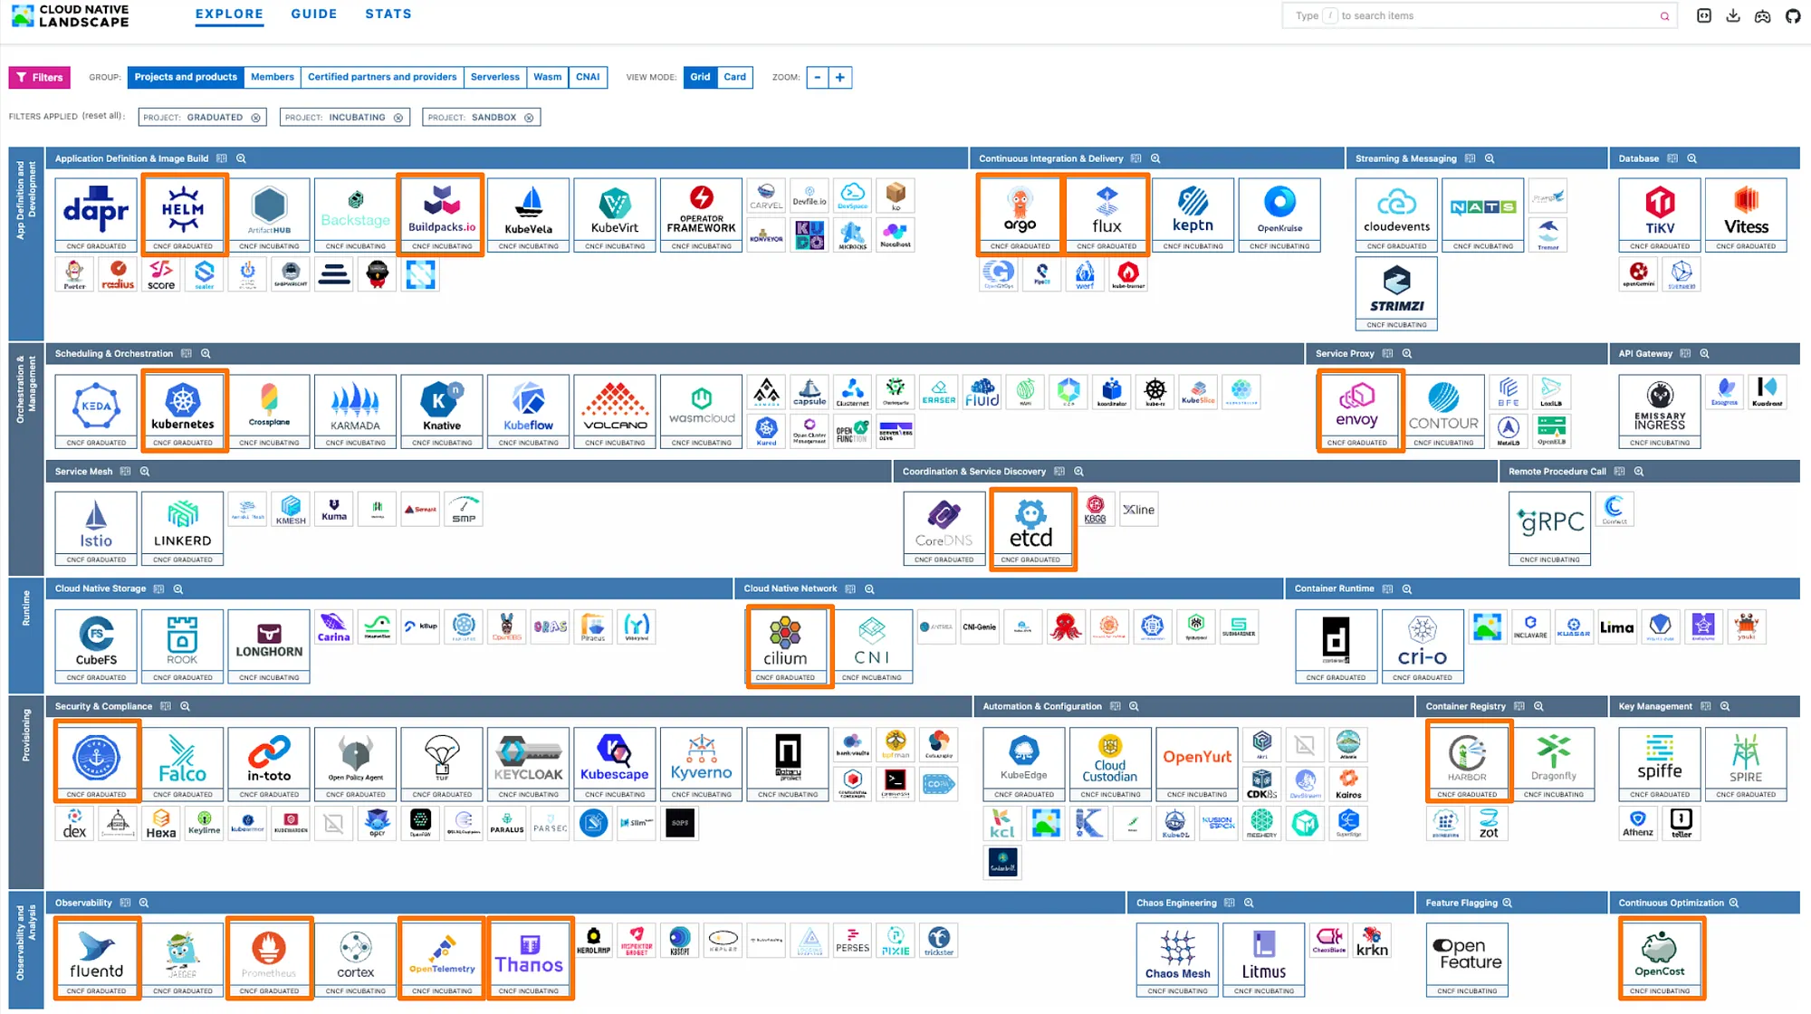This screenshot has height=1014, width=1811.
Task: Click the magnifier icon beside Database header
Action: point(1691,158)
